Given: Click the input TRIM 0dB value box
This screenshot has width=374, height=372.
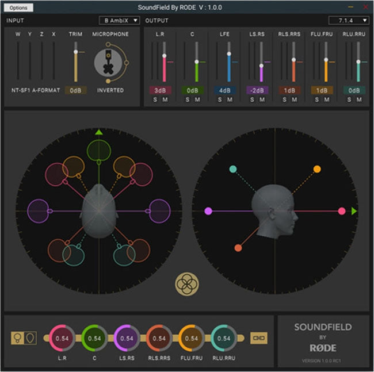Looking at the screenshot, I should (x=75, y=90).
